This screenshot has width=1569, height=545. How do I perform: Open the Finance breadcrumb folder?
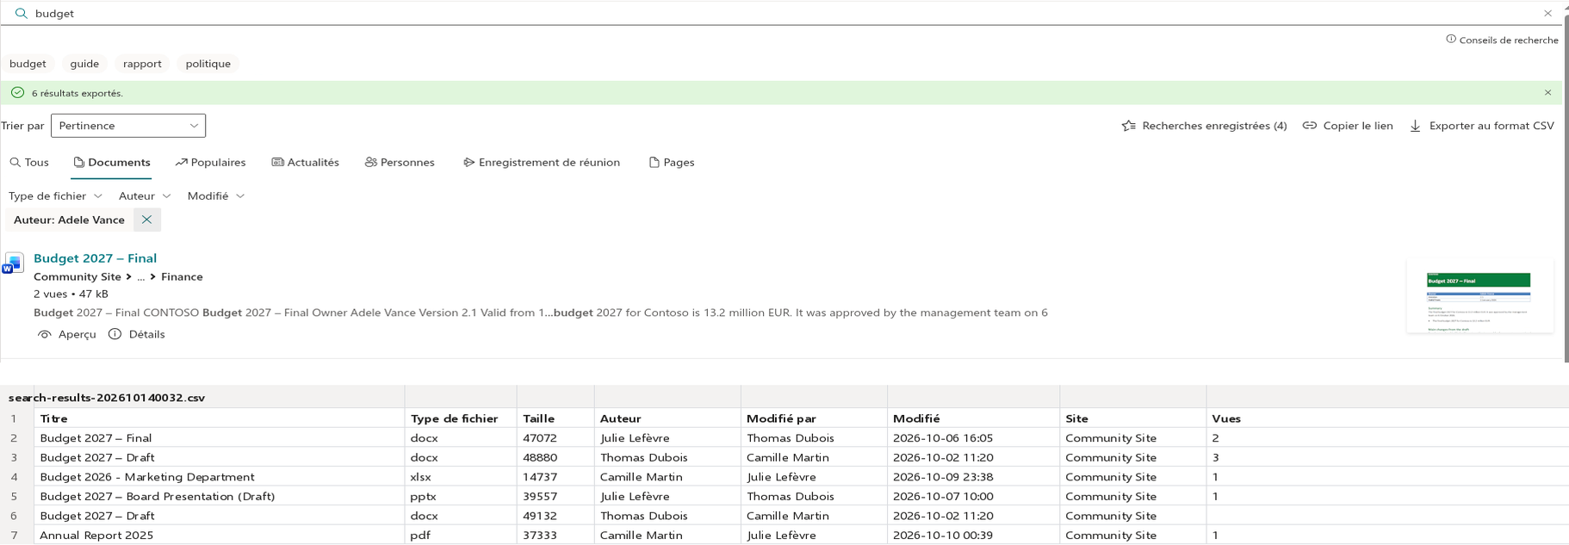182,276
